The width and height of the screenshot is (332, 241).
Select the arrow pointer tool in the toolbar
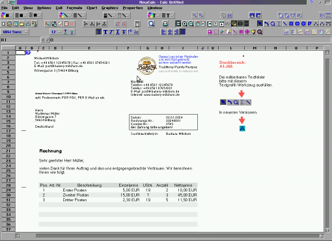260,23
